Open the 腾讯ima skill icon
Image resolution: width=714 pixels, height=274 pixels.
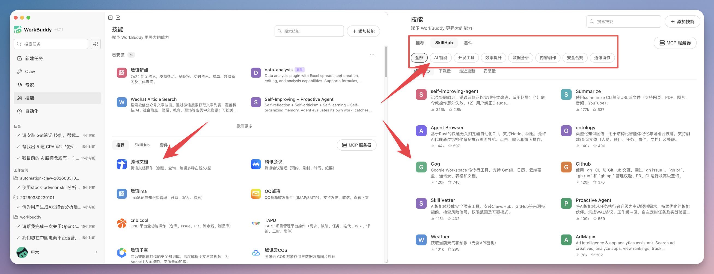point(122,194)
